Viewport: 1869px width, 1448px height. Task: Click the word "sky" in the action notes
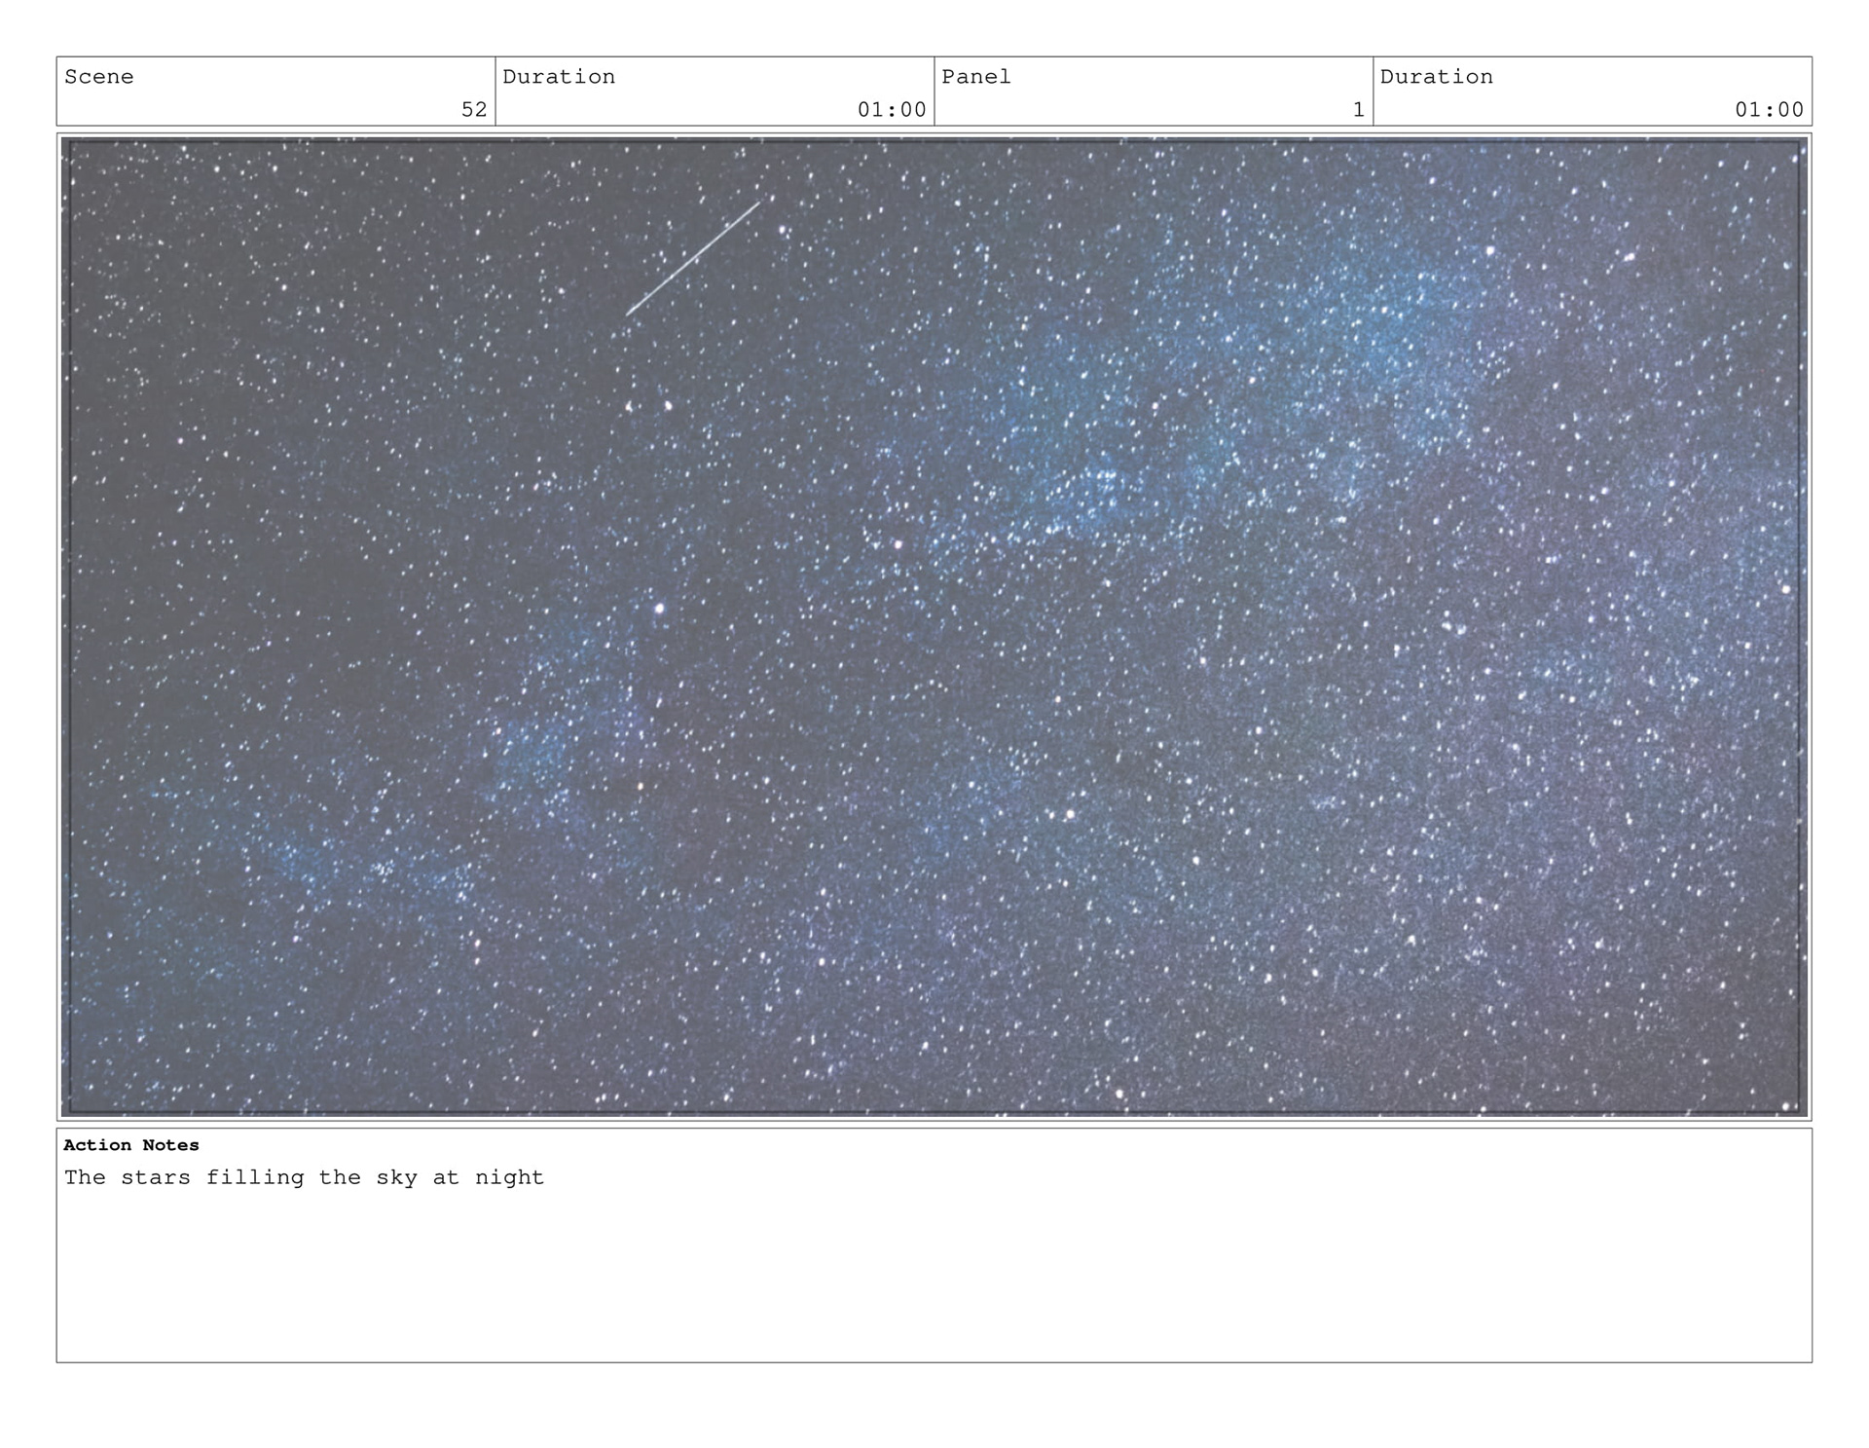tap(396, 1178)
